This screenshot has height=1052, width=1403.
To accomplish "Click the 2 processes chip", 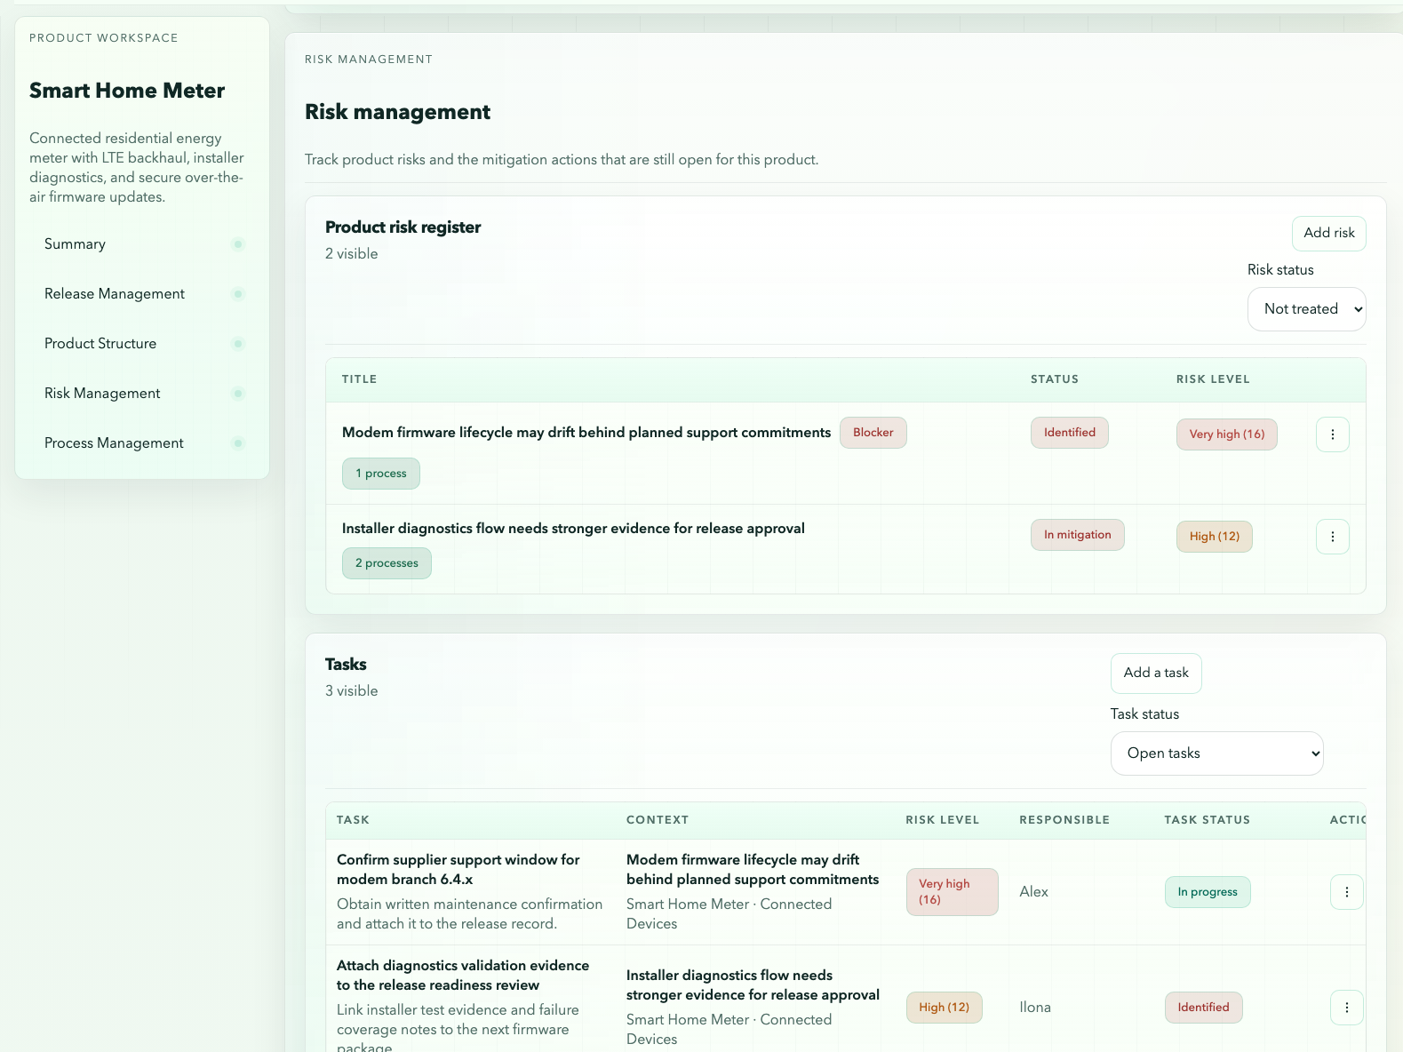I will pyautogui.click(x=387, y=563).
